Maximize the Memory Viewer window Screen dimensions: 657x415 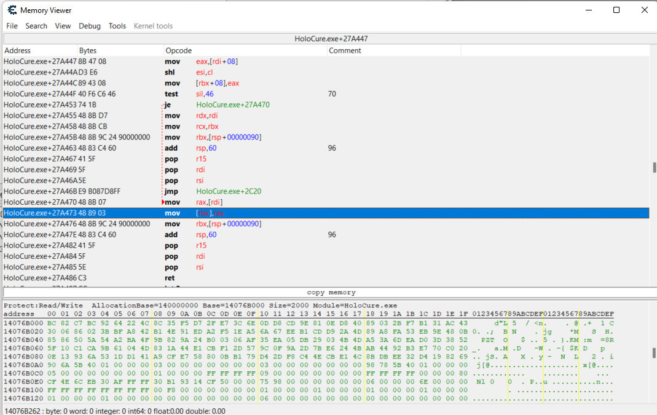tap(616, 10)
